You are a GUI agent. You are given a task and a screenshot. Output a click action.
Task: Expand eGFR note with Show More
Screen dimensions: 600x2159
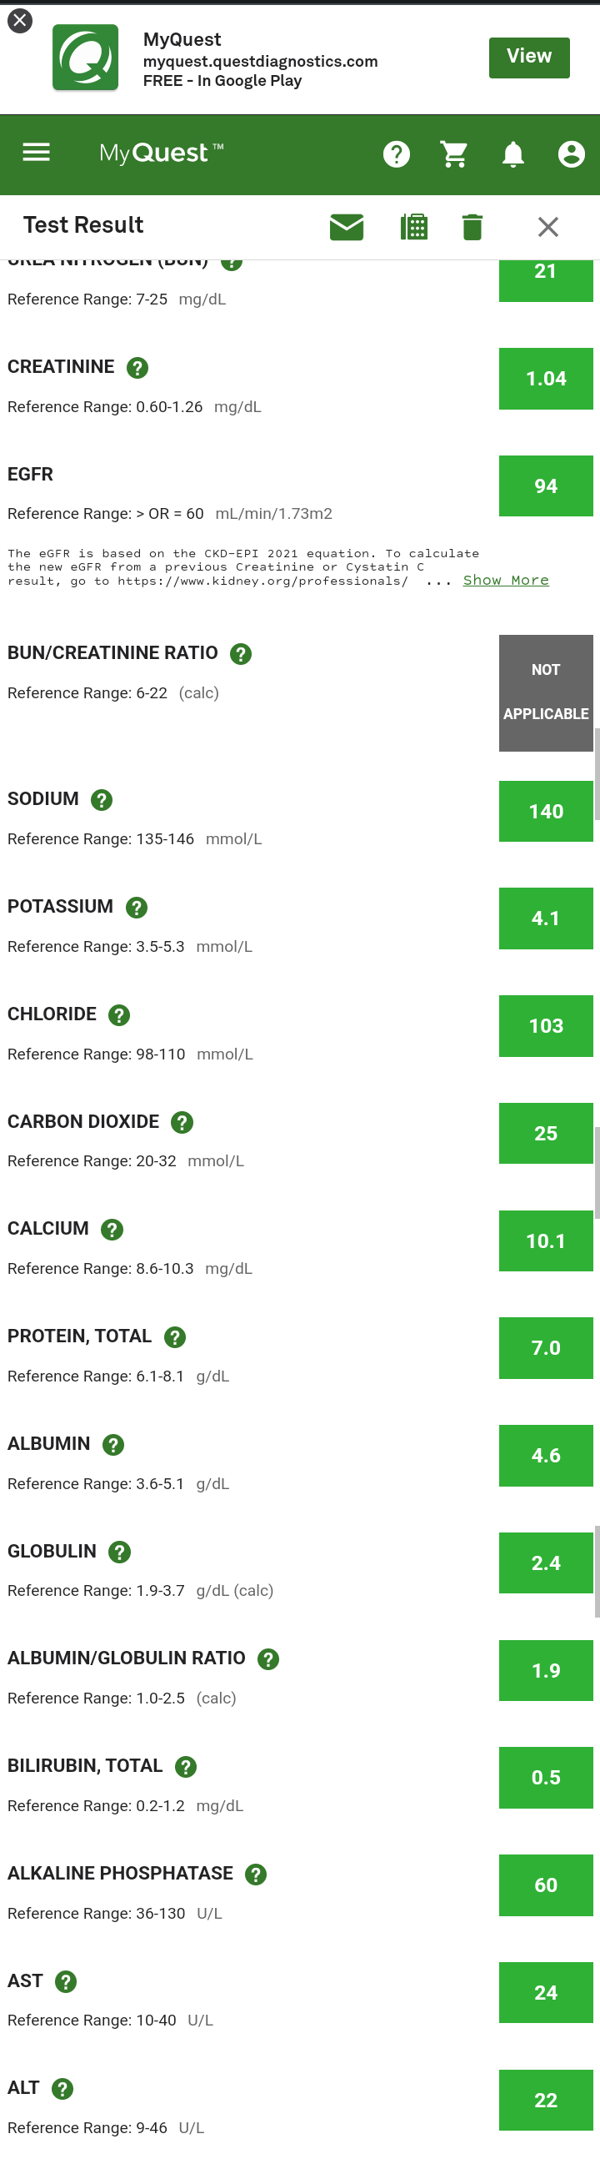(506, 580)
